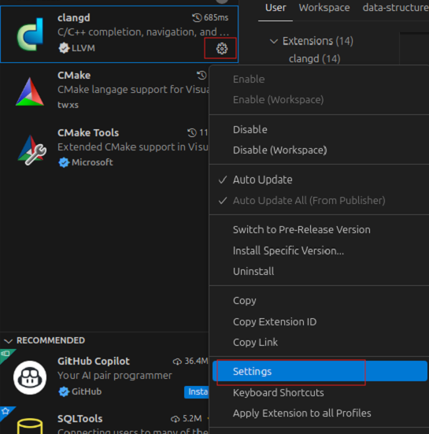The width and height of the screenshot is (429, 434).
Task: Click the clangd activation time clock icon
Action: pos(197,17)
